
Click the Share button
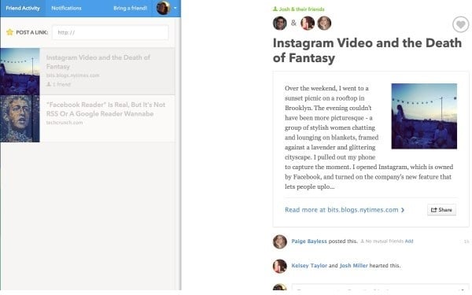point(441,210)
